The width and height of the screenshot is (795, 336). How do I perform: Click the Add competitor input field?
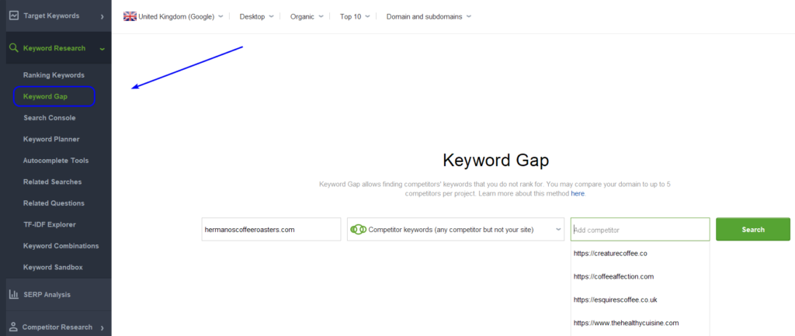click(640, 230)
